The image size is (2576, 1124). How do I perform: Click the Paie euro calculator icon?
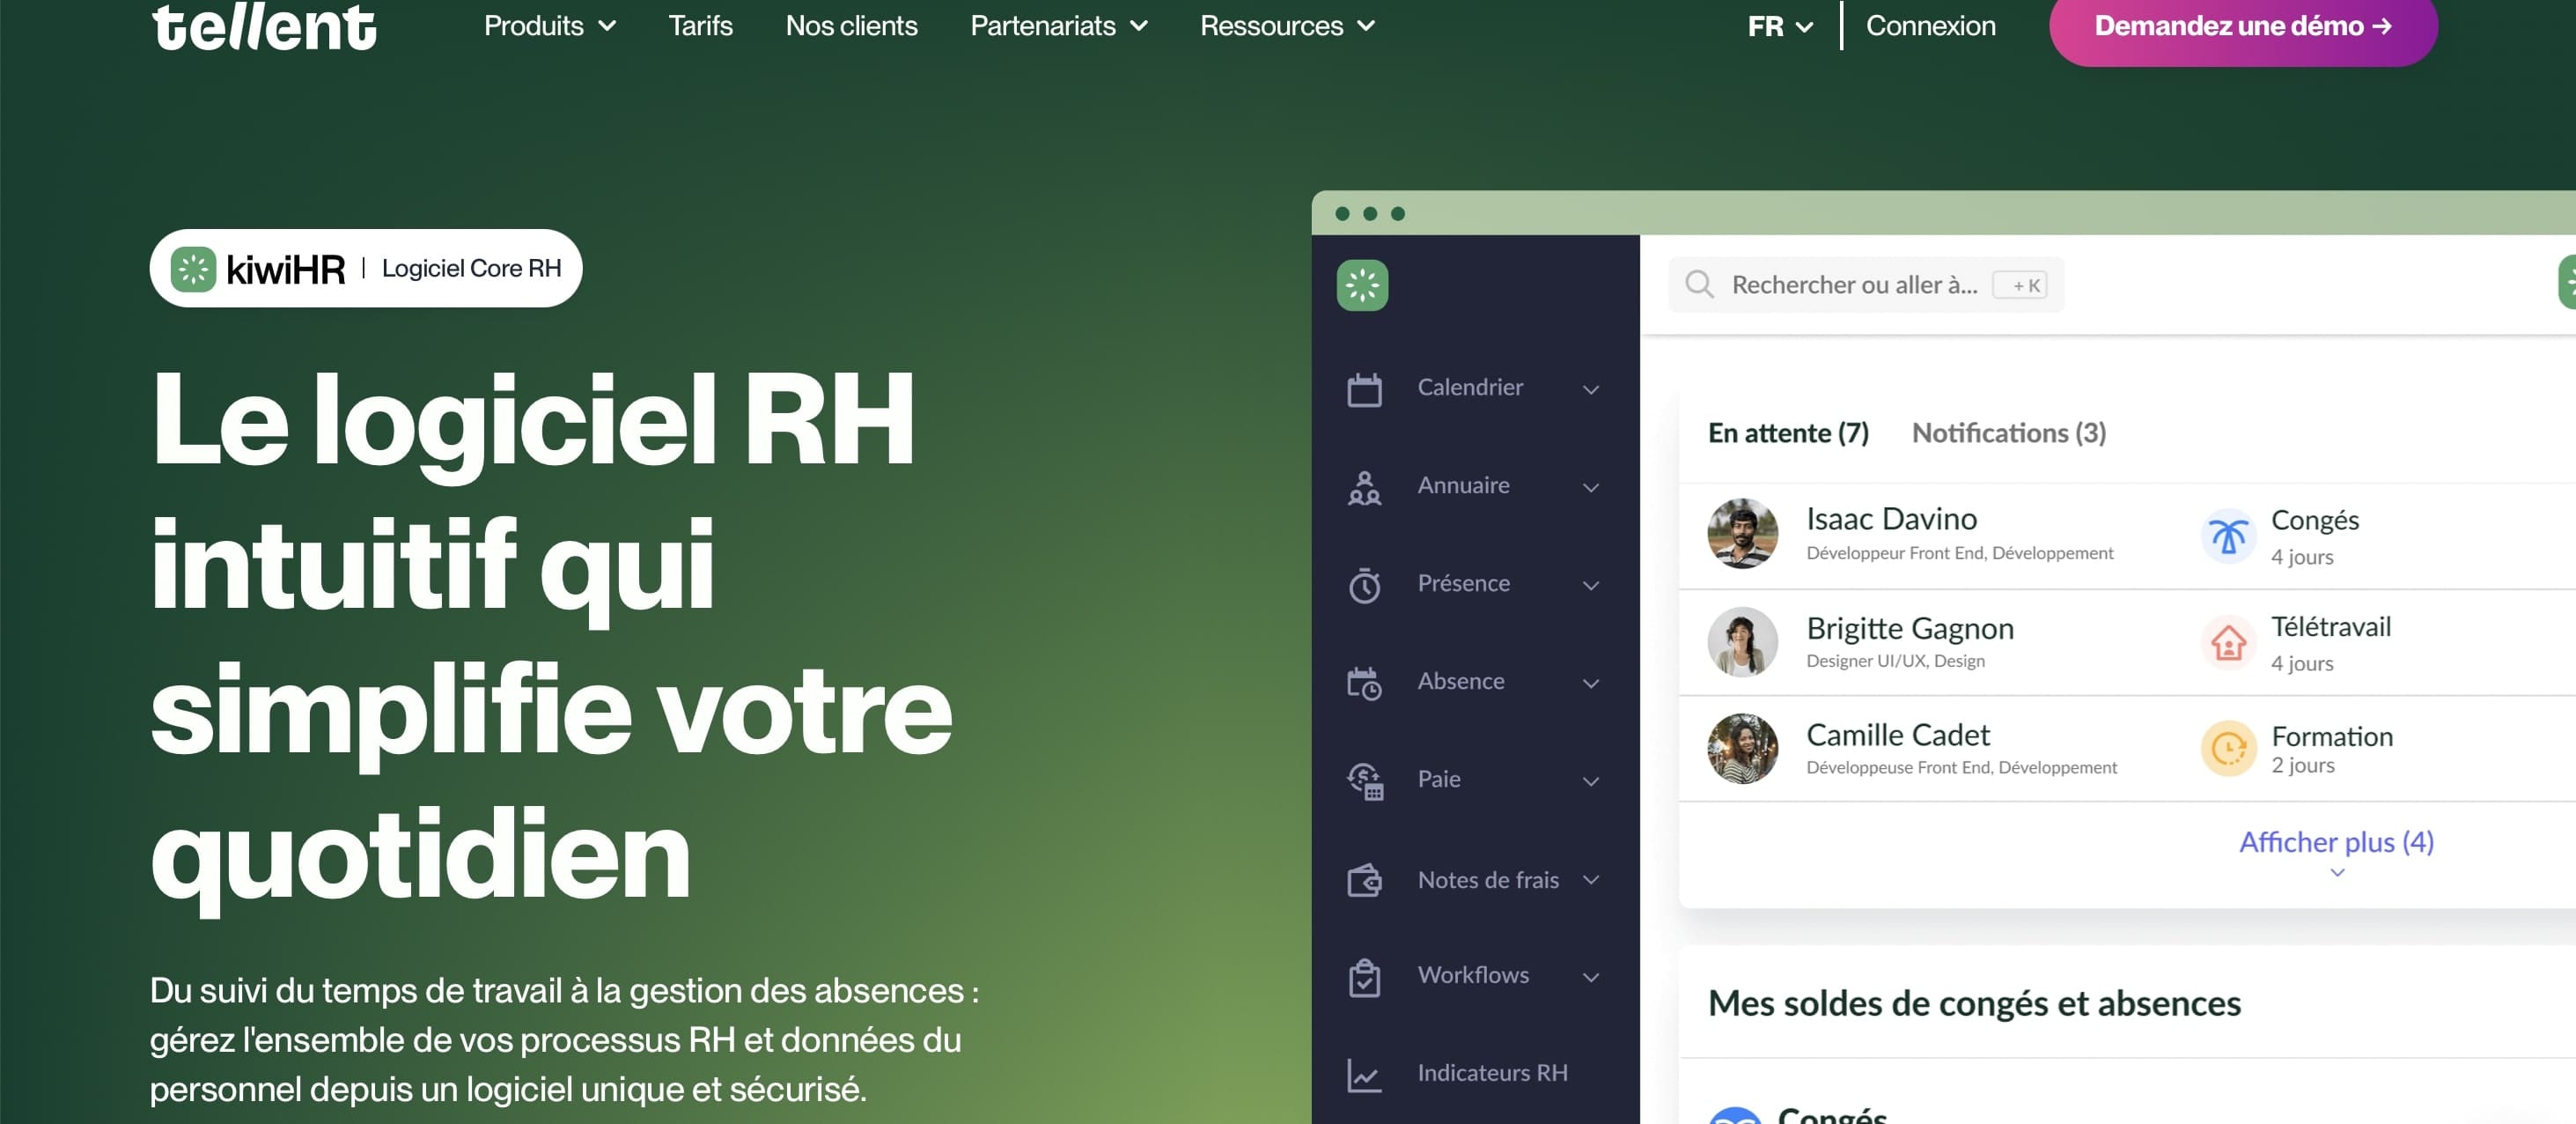tap(1364, 780)
